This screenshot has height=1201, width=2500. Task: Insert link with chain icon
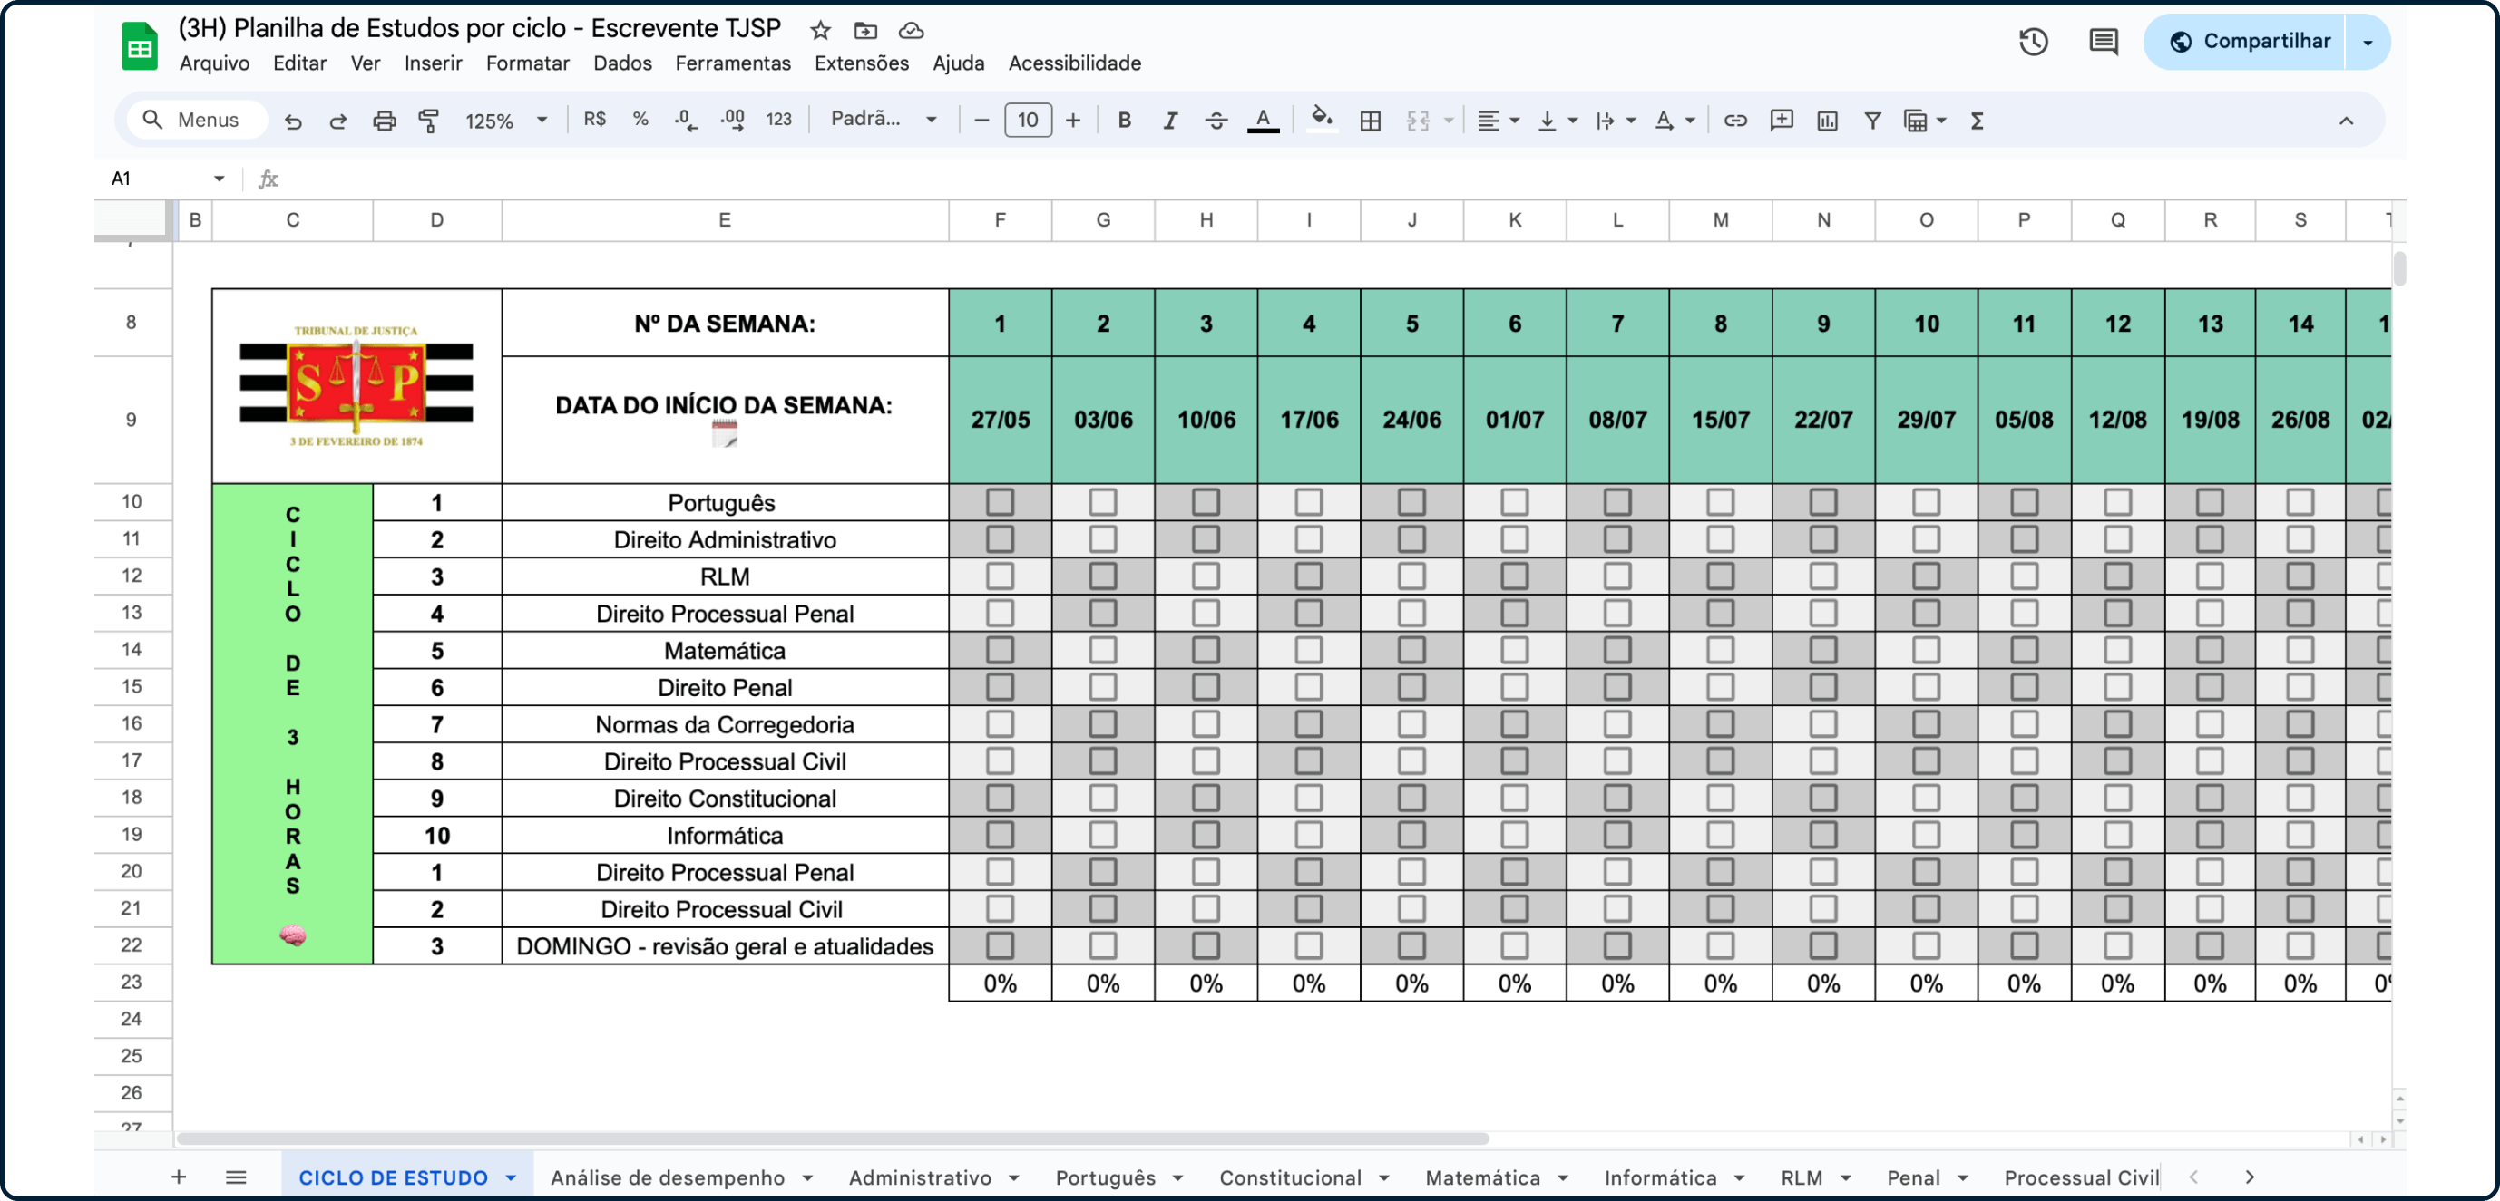point(1735,121)
